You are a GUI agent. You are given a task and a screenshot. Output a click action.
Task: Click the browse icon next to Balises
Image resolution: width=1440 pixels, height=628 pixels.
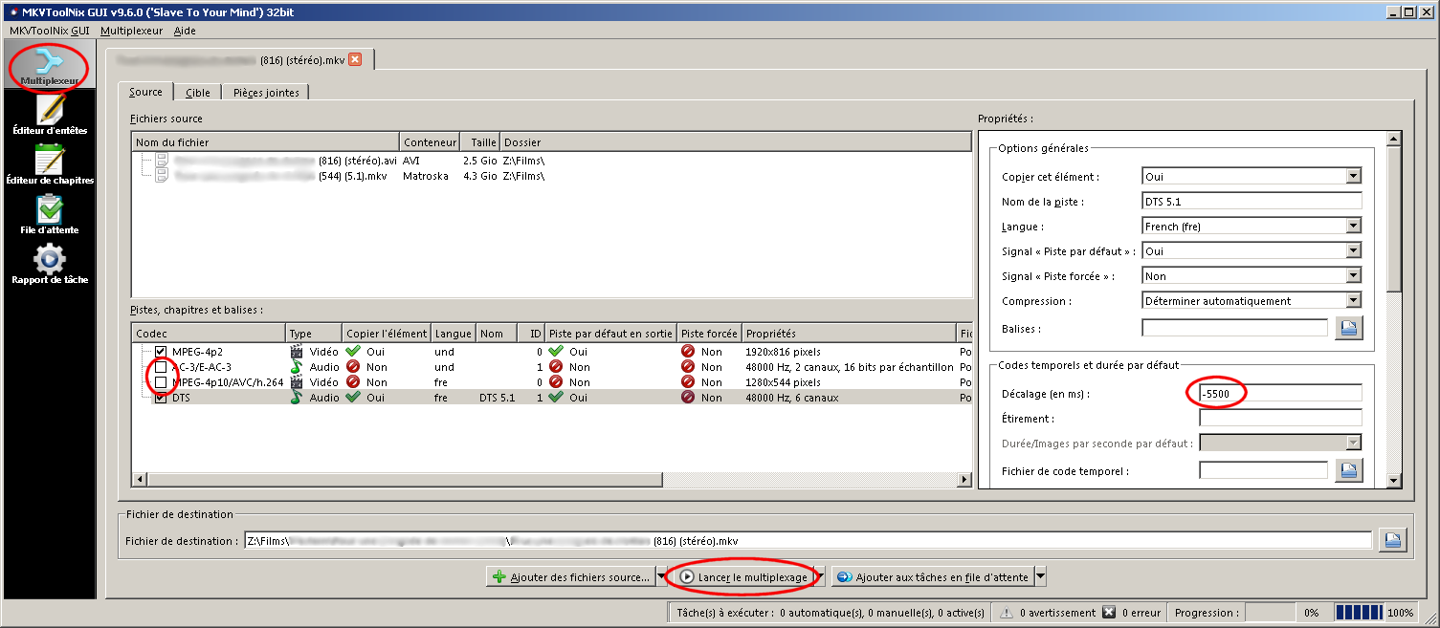tap(1349, 328)
